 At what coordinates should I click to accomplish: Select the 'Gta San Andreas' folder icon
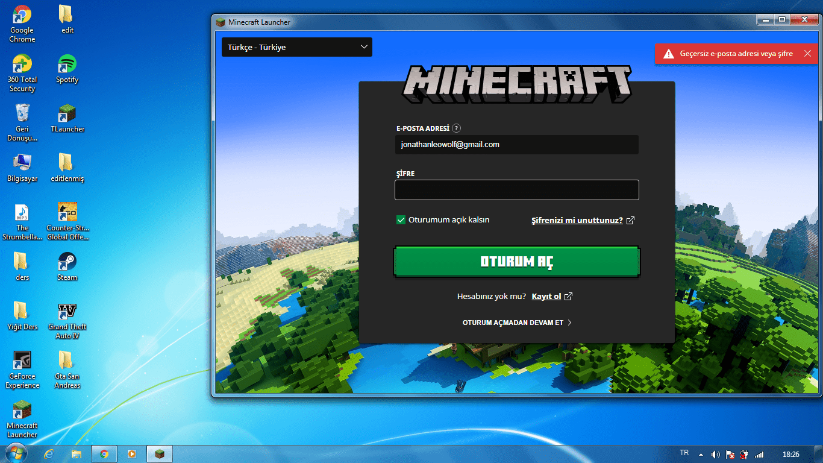click(67, 370)
